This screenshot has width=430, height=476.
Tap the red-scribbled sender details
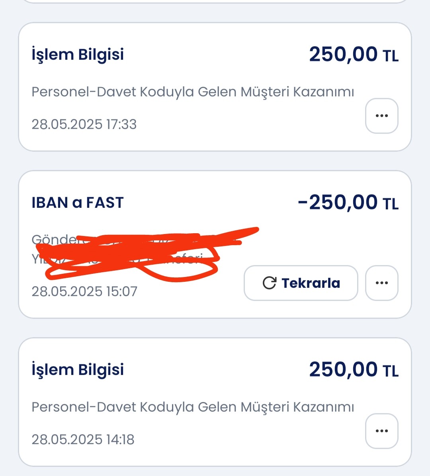(x=146, y=254)
